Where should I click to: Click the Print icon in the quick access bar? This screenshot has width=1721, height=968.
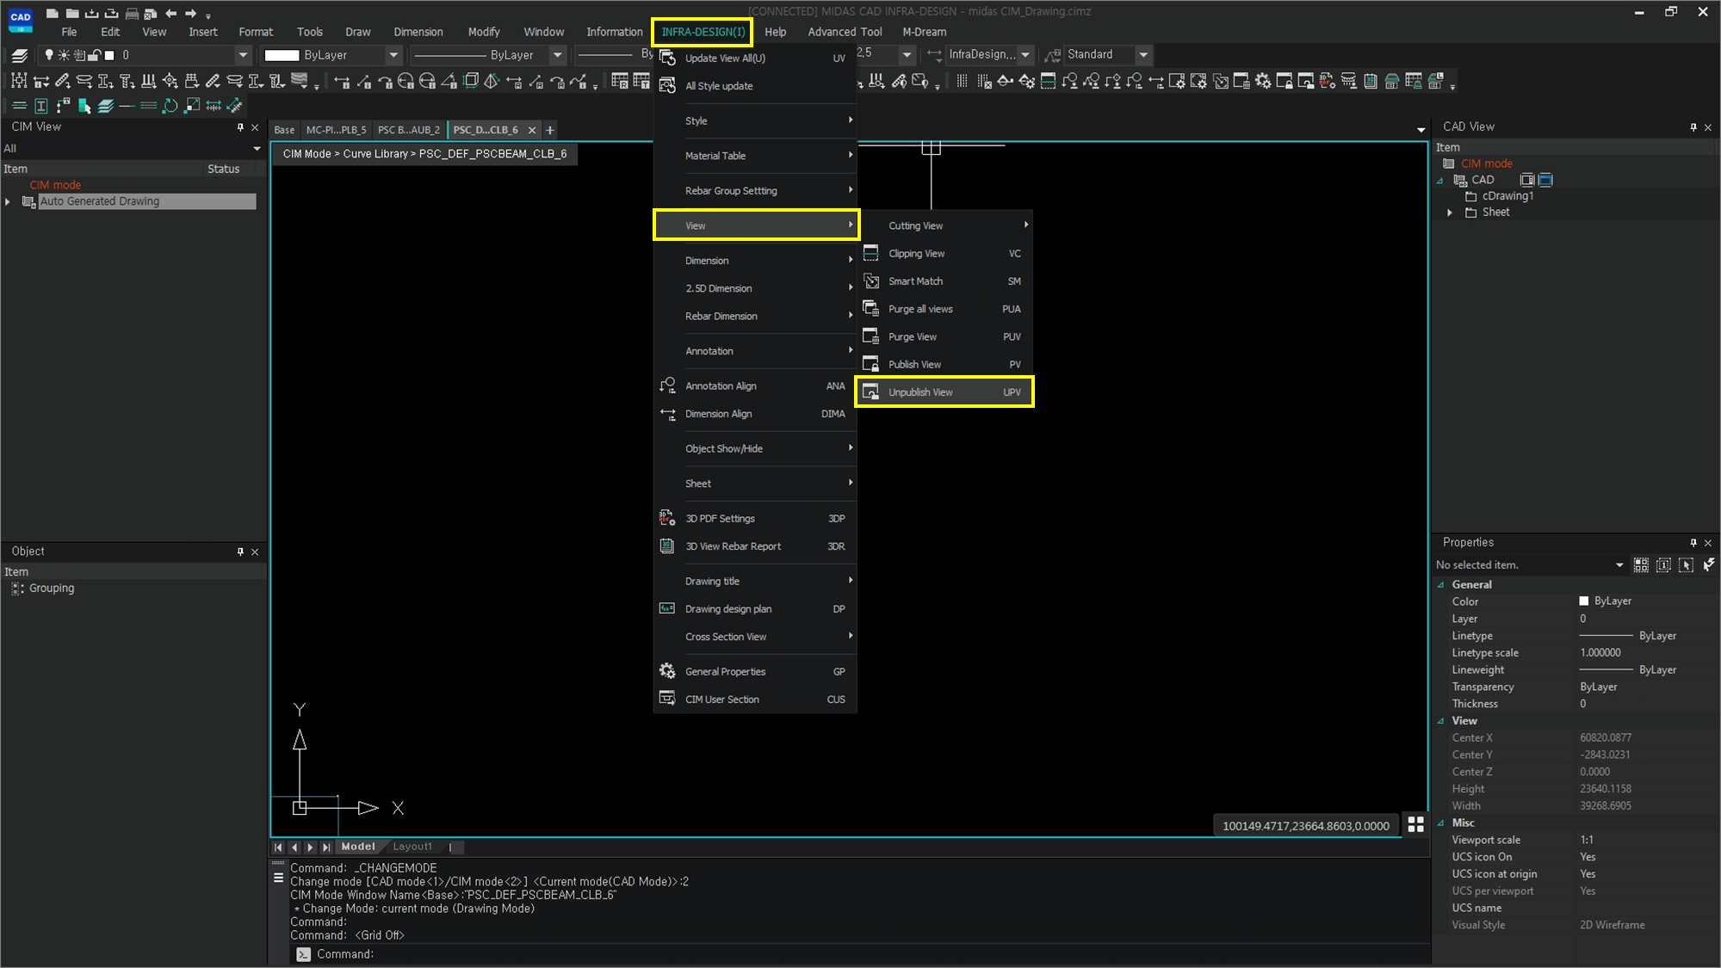pyautogui.click(x=132, y=13)
